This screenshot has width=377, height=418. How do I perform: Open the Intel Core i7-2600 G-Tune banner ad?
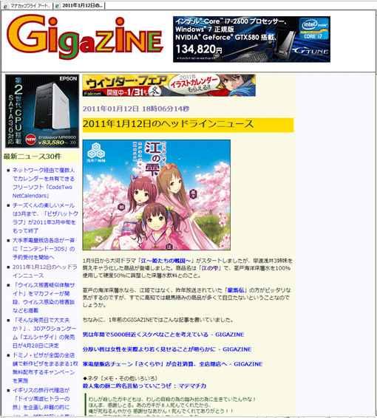[251, 39]
